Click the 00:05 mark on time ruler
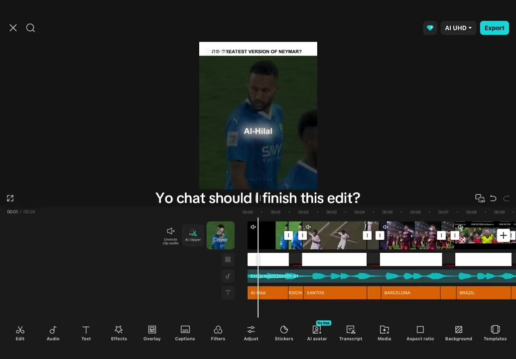Screen dimensions: 516x359 pos(387,212)
